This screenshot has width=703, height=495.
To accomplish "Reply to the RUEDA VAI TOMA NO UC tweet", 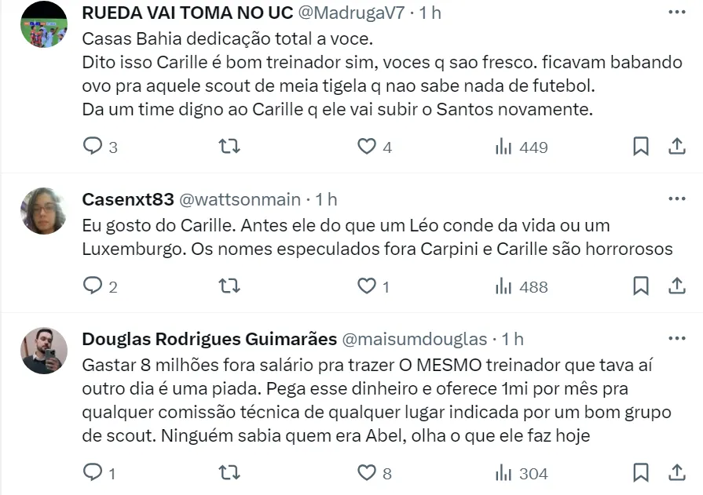I will coord(93,147).
